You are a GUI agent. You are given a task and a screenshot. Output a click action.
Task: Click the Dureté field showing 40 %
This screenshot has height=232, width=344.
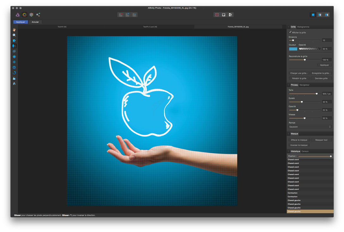coord(327,102)
